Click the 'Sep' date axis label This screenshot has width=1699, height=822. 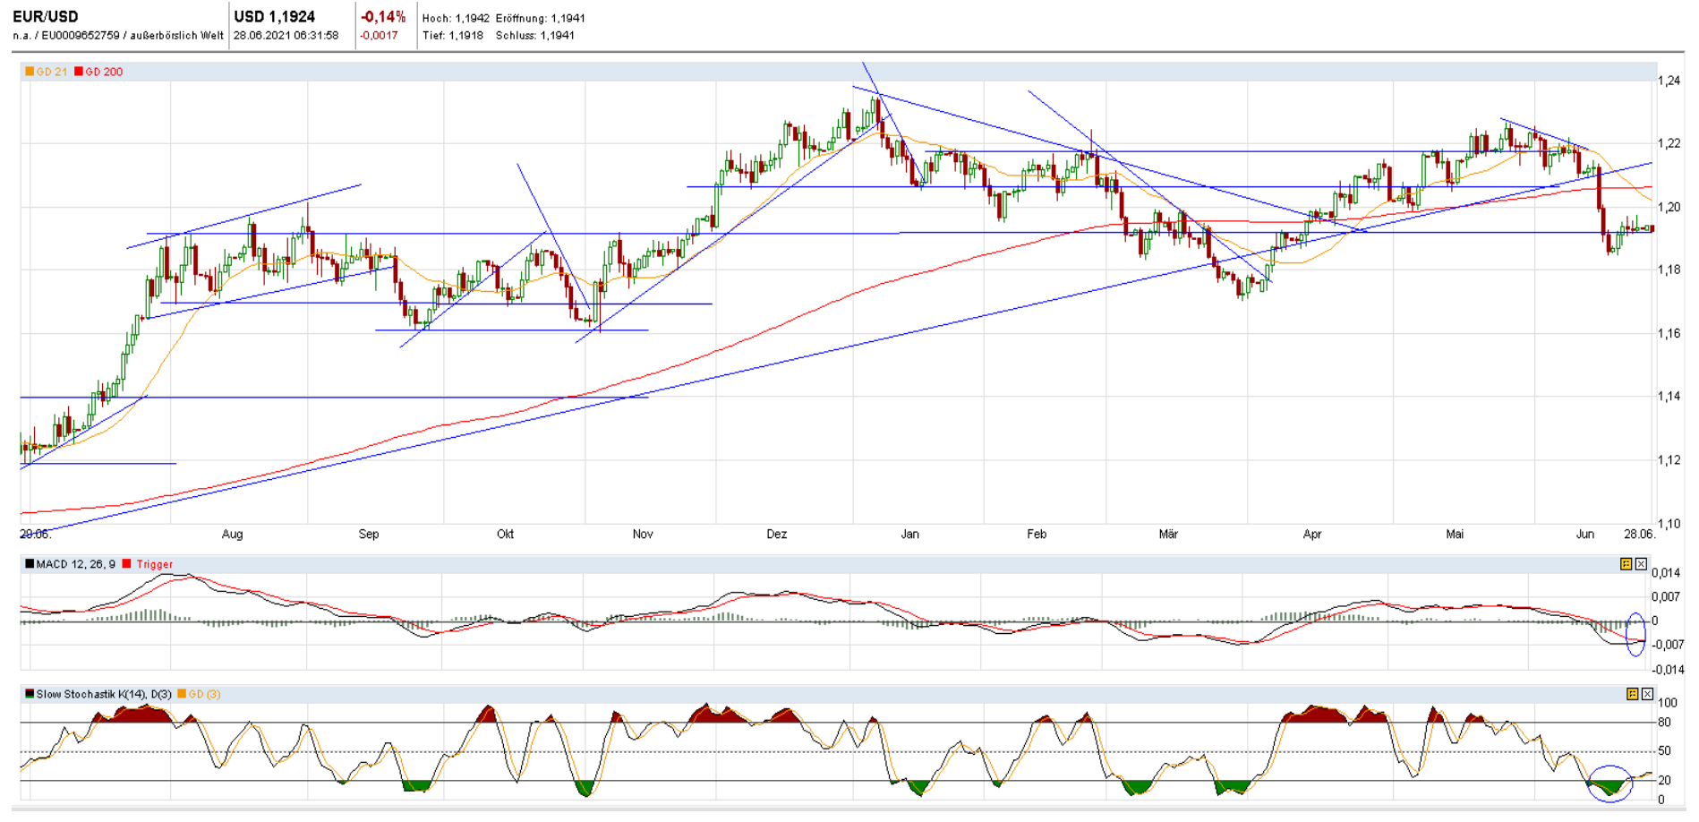click(x=369, y=535)
